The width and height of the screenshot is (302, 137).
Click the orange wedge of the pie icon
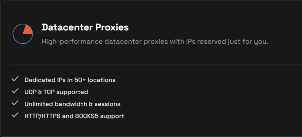coord(28,30)
